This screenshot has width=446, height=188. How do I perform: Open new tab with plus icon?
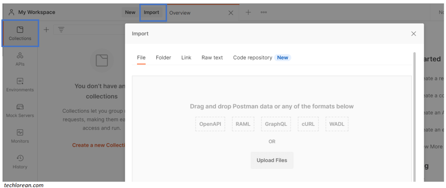[x=248, y=12]
